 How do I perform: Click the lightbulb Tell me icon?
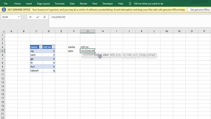pyautogui.click(x=130, y=4)
